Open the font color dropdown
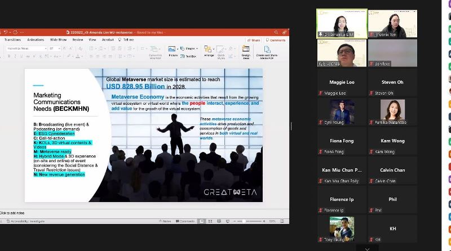Image resolution: width=451 pixels, height=251 pixels. click(82, 56)
